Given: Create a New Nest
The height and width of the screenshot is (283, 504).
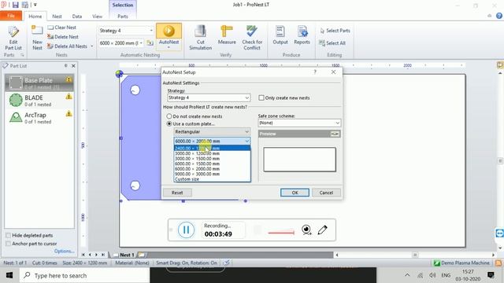Looking at the screenshot, I should point(37,38).
